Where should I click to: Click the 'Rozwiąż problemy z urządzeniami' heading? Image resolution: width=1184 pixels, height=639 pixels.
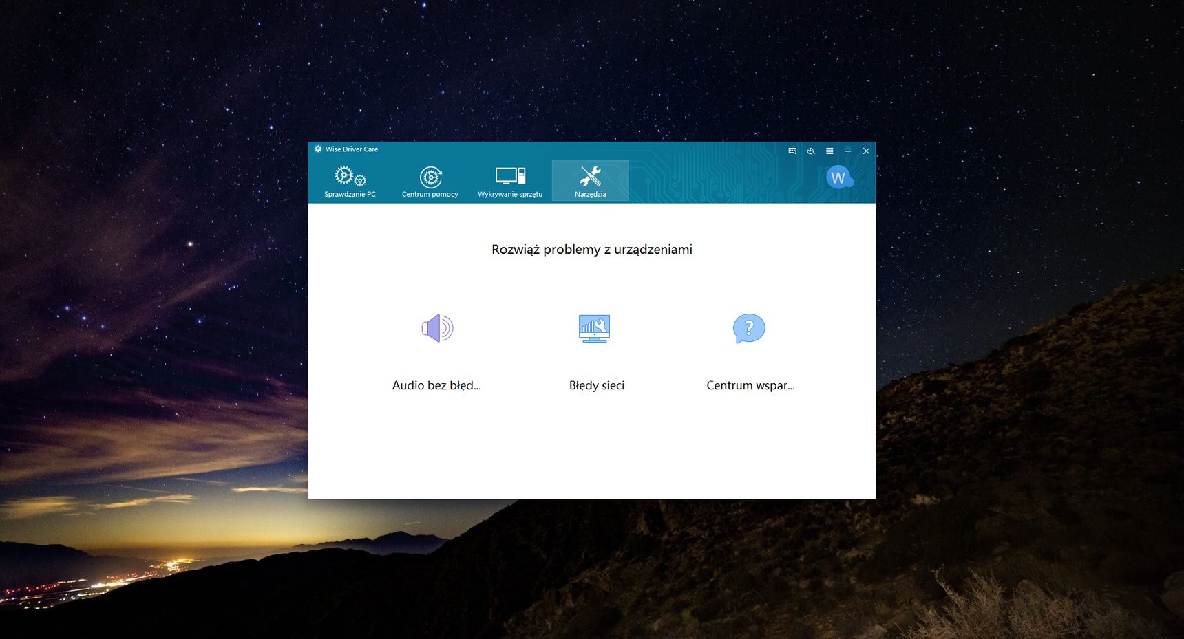pos(592,250)
